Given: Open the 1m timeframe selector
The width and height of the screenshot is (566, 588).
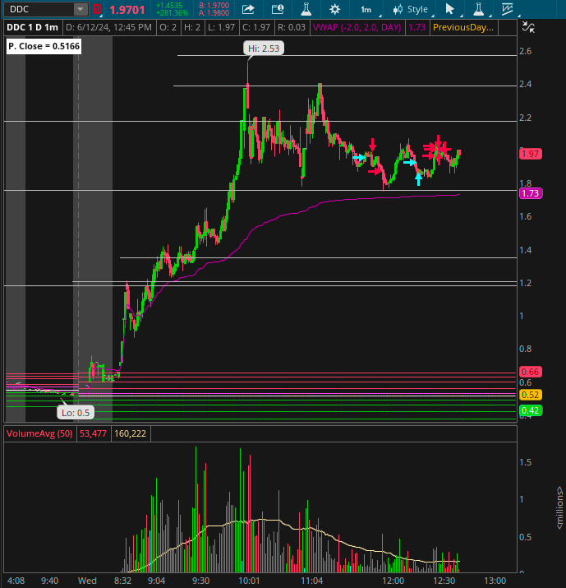Looking at the screenshot, I should point(366,9).
